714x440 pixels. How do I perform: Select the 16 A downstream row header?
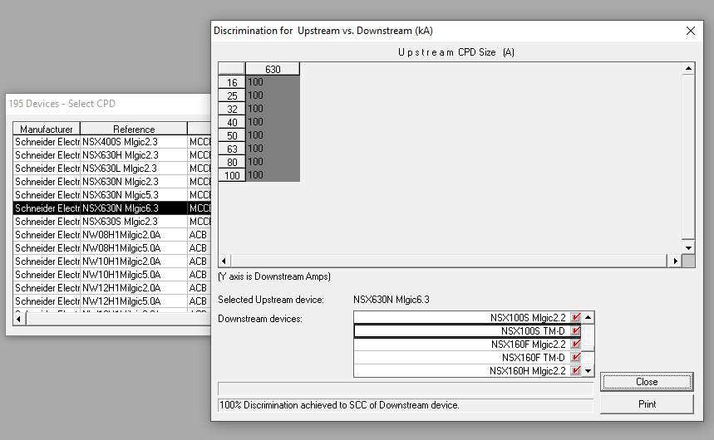[232, 82]
